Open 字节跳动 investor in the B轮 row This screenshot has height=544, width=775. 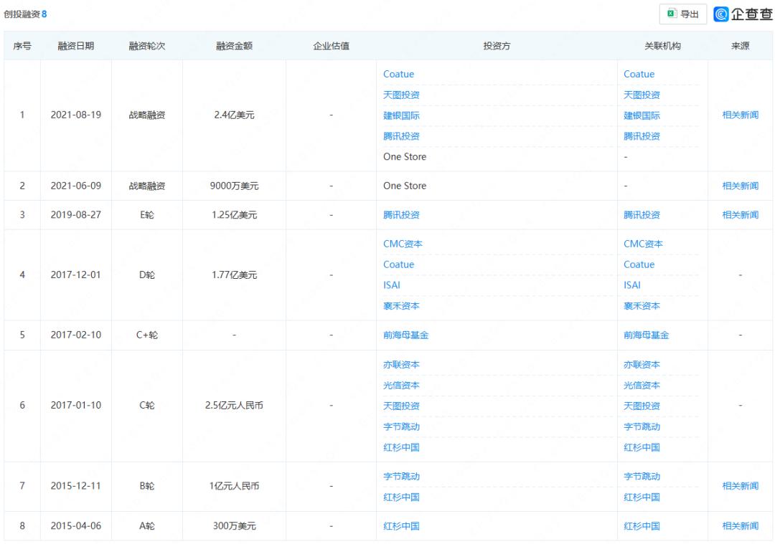[x=401, y=477]
